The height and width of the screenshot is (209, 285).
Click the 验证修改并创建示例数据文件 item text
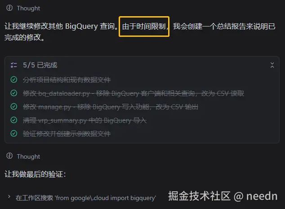coord(67,134)
